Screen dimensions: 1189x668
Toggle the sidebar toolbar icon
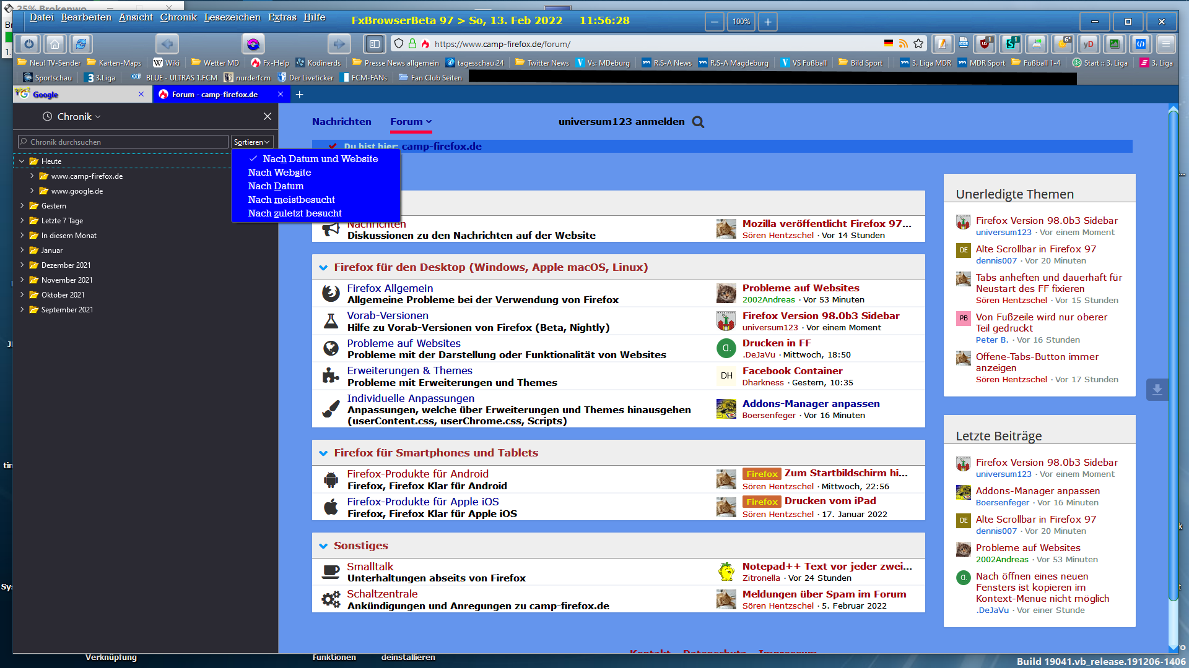[x=374, y=44]
